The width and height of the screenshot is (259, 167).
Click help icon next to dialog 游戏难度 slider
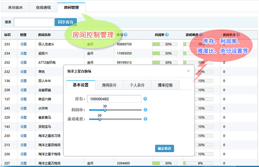pos(145,119)
